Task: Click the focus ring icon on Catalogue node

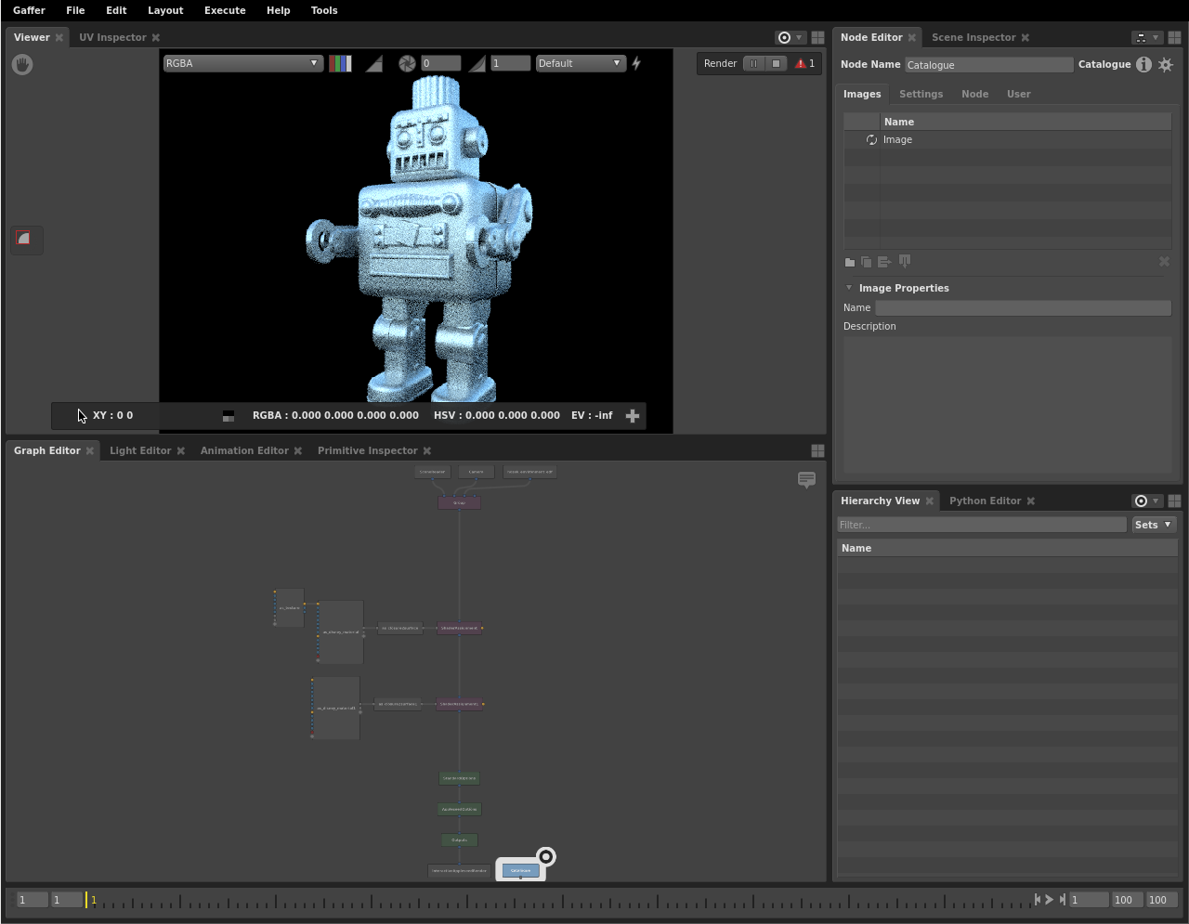Action: tap(546, 856)
